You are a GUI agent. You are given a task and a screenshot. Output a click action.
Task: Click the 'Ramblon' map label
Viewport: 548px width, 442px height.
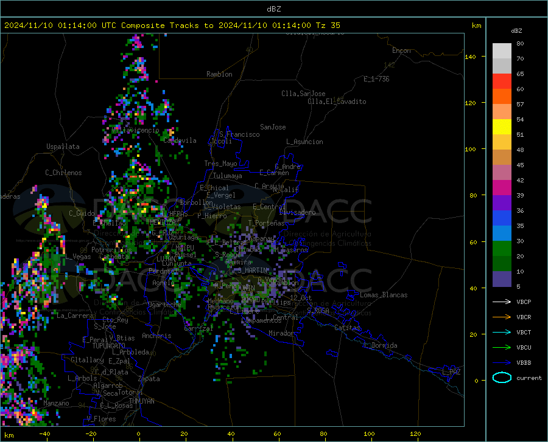(x=219, y=74)
